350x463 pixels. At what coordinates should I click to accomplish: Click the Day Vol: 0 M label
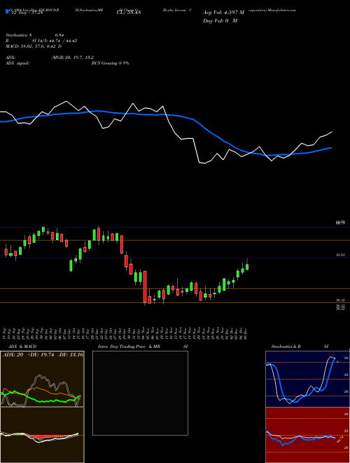(220, 20)
